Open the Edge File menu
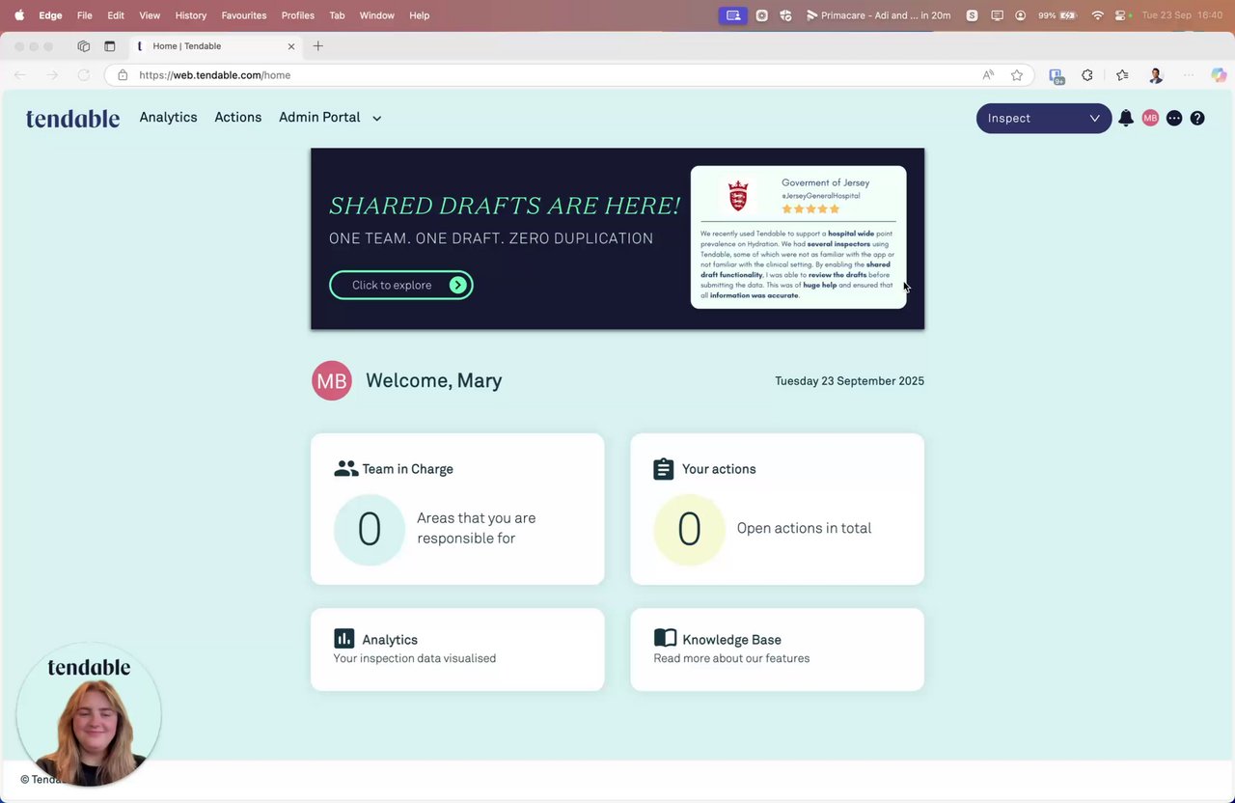Screen dimensions: 1235x803 pos(85,15)
